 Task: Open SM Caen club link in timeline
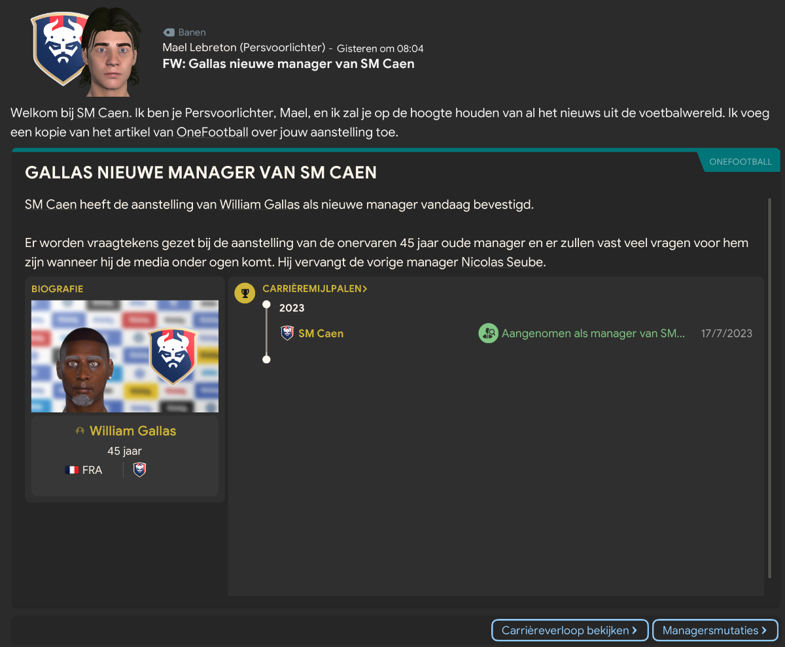[321, 333]
